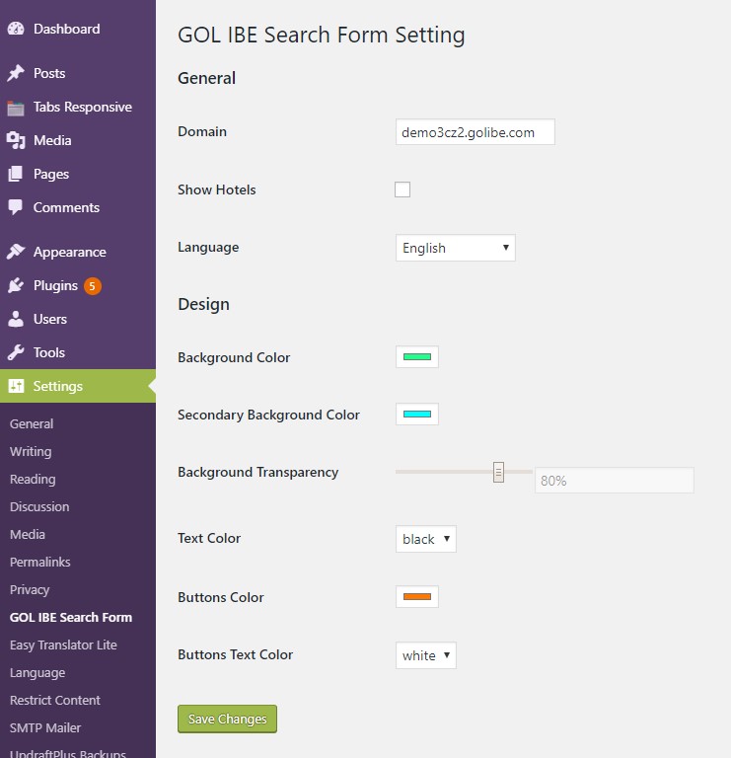Click the Tools wrench icon

click(x=16, y=352)
